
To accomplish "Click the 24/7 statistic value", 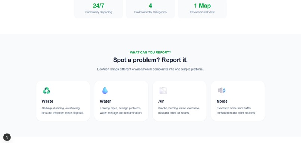I will [99, 6].
